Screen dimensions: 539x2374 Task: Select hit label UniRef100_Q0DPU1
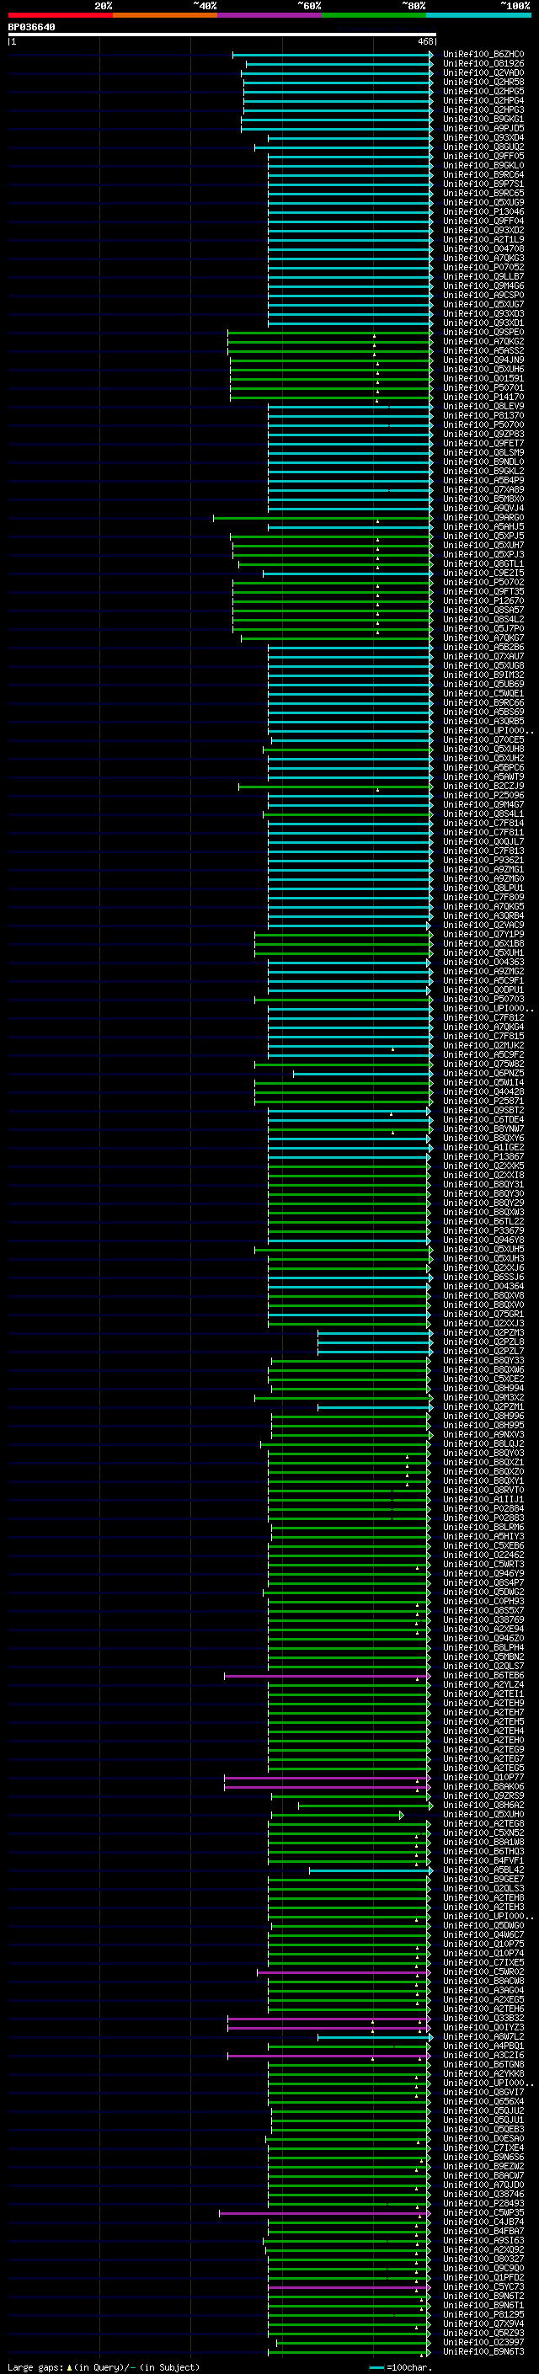click(483, 990)
